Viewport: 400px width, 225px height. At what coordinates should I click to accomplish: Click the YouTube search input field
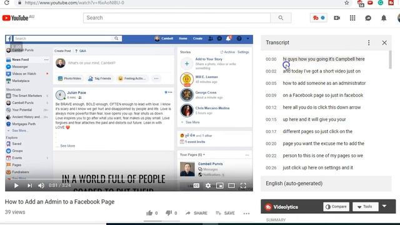(x=177, y=18)
